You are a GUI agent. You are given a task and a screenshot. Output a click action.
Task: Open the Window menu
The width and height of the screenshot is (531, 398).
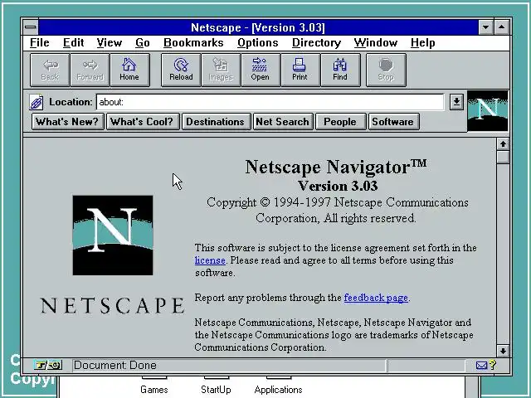[x=376, y=43]
